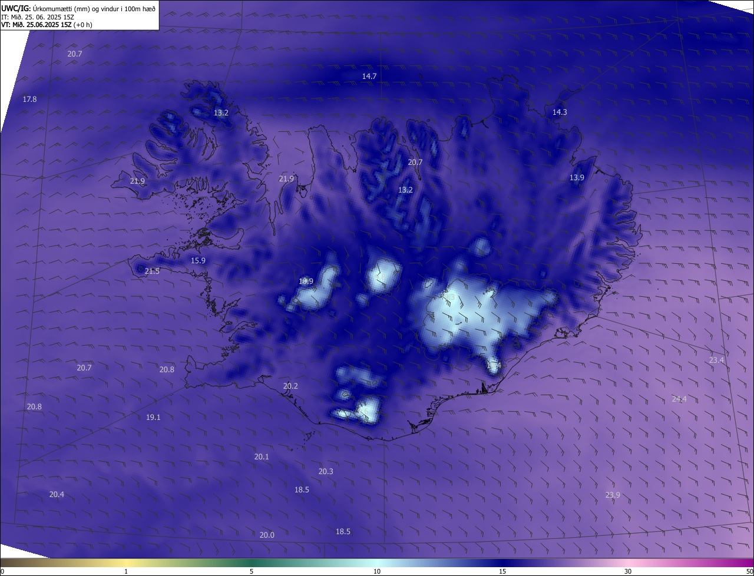Viewport: 754px width, 576px height.
Task: Click the 19.1 value label
Action: pos(153,417)
